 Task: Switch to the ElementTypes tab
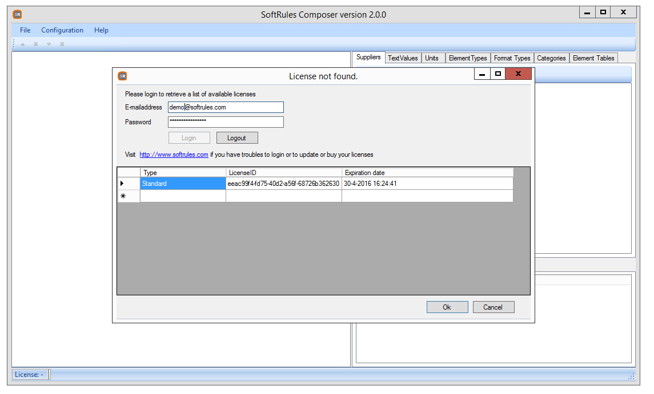[468, 58]
